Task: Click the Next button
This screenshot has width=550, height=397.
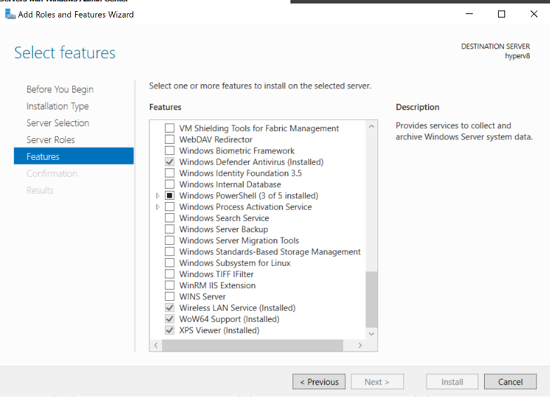Action: pyautogui.click(x=377, y=382)
